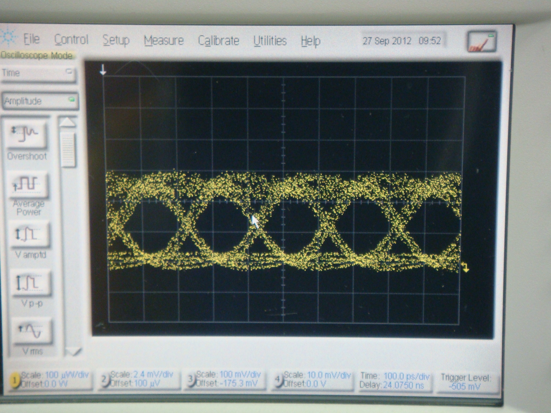Open the Help menu
551x413 pixels.
point(310,41)
